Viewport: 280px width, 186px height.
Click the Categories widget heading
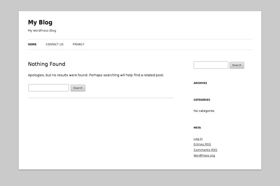tap(202, 100)
